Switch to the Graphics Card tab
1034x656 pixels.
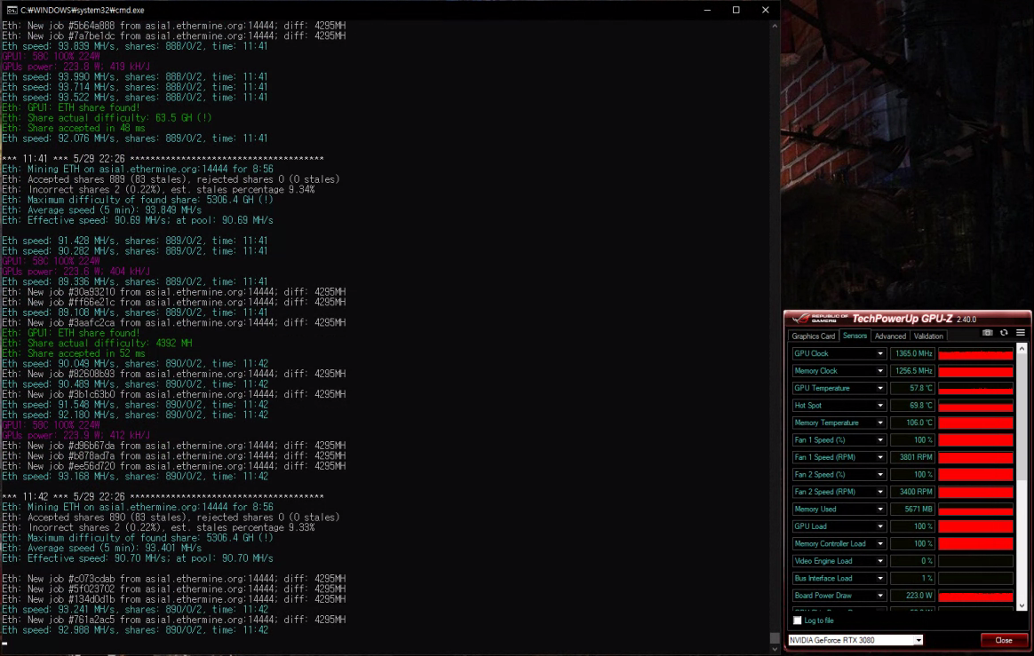click(x=814, y=336)
